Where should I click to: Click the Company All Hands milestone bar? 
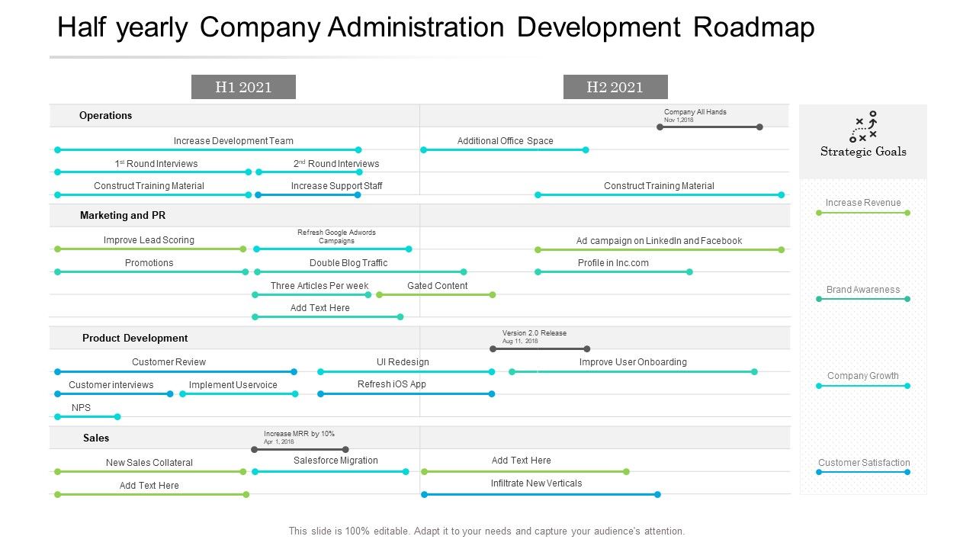pos(710,127)
